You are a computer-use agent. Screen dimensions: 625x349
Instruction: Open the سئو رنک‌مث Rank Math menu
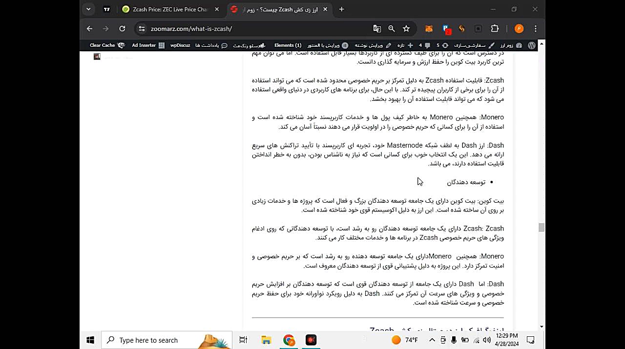[x=250, y=45]
